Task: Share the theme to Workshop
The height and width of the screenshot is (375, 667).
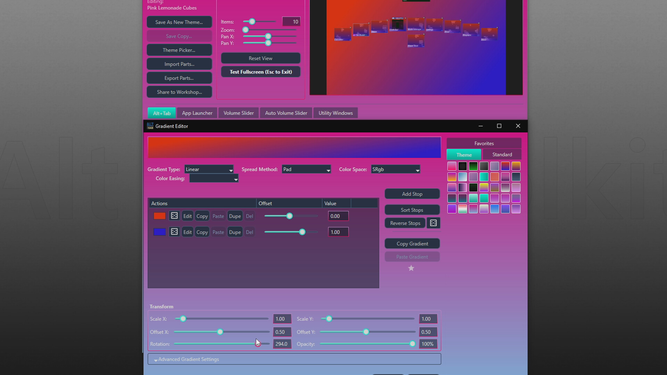Action: pyautogui.click(x=179, y=92)
